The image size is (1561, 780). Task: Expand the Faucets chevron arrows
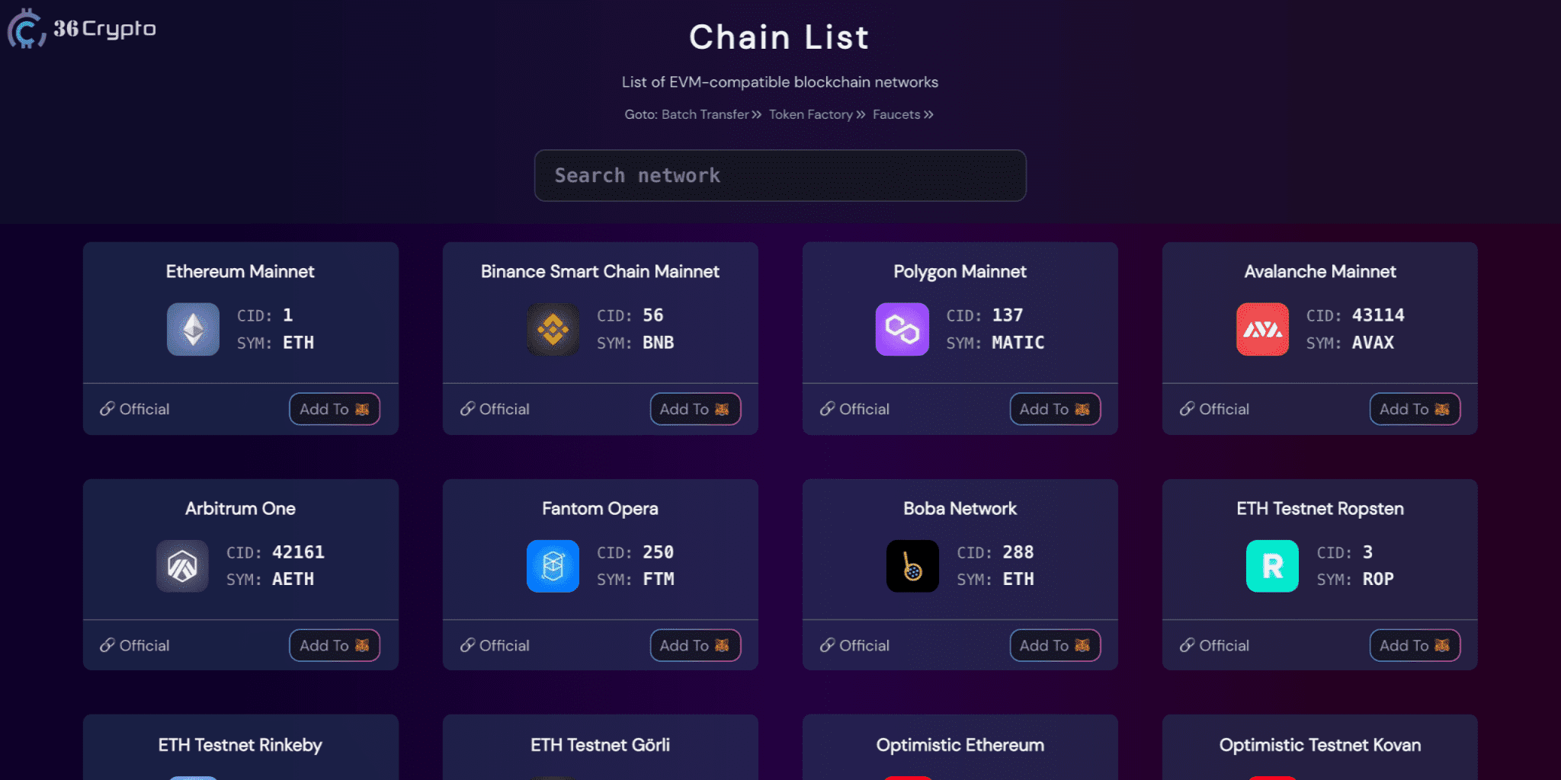pos(928,114)
